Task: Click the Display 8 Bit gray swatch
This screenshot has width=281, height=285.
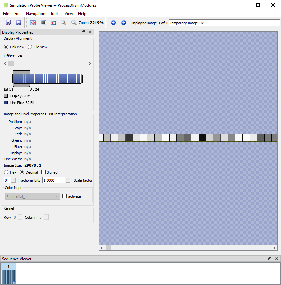Action: [6, 96]
